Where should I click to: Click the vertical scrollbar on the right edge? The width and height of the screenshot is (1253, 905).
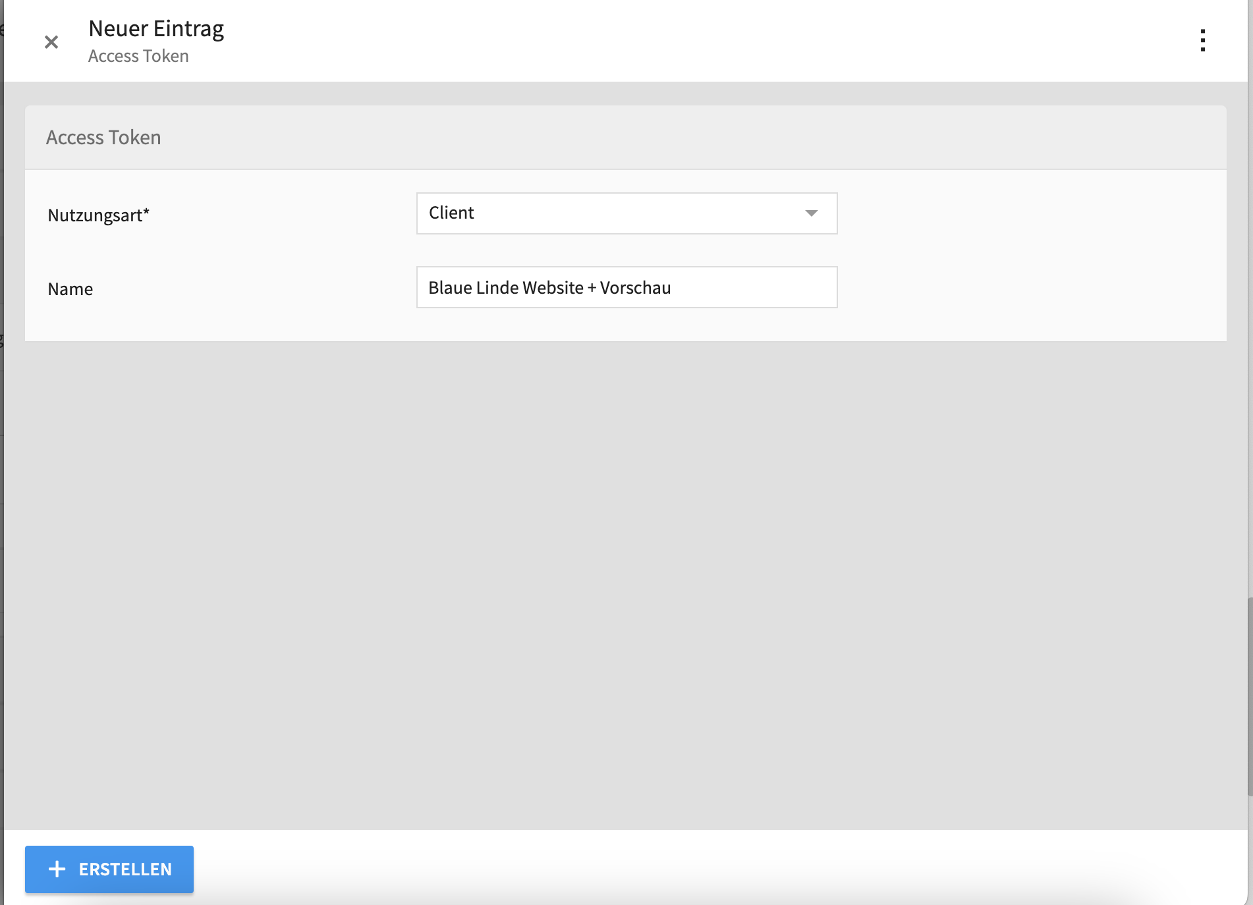1249,695
